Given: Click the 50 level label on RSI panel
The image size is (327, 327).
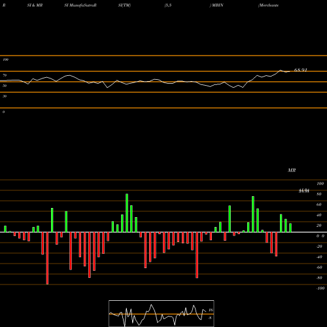Looking at the screenshot, I should point(5,86).
